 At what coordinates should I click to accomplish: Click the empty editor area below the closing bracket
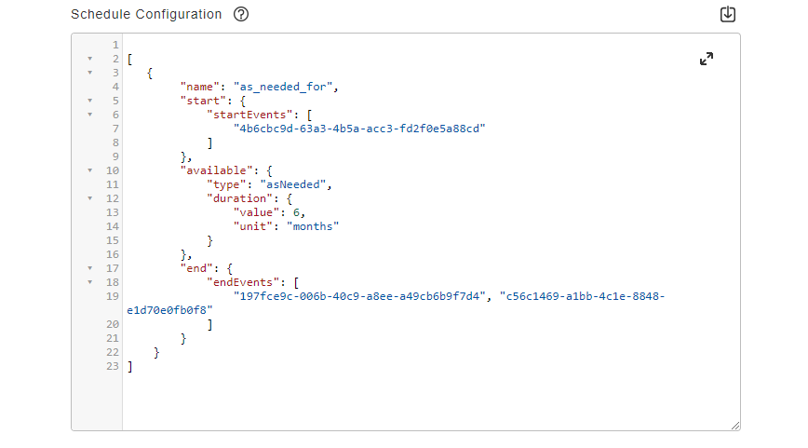(419, 400)
